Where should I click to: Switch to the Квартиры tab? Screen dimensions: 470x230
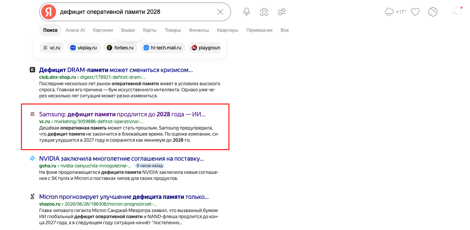tap(227, 30)
